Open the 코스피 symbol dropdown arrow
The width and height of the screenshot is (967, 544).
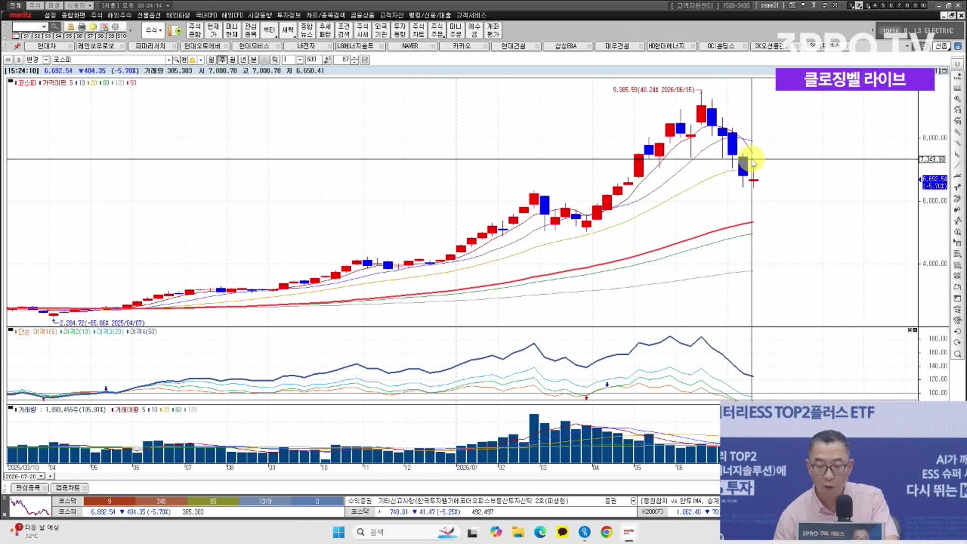tap(169, 60)
